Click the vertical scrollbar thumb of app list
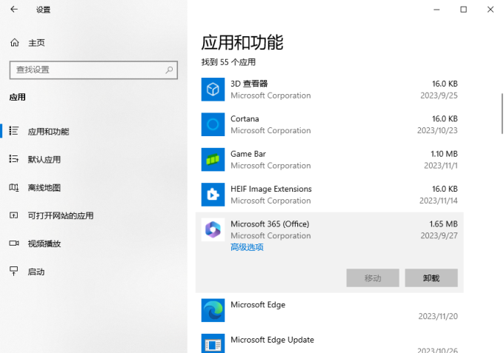This screenshot has height=353, width=504. coord(502,114)
